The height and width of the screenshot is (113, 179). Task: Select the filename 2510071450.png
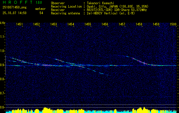tap(15, 8)
